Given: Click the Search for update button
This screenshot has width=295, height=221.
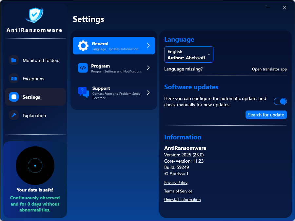Looking at the screenshot, I should (266, 115).
